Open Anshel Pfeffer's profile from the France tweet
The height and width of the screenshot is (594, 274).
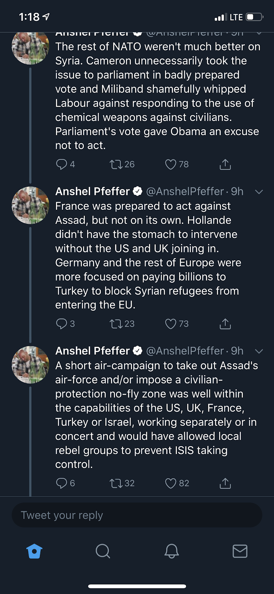(x=30, y=205)
